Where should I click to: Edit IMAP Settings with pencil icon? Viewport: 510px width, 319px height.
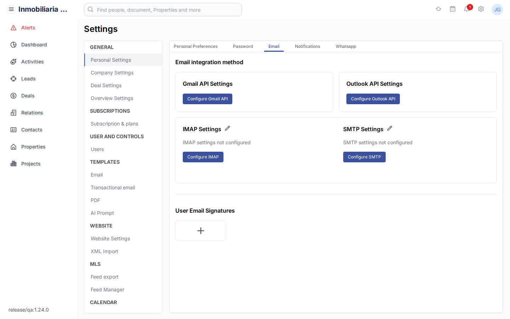(x=227, y=128)
